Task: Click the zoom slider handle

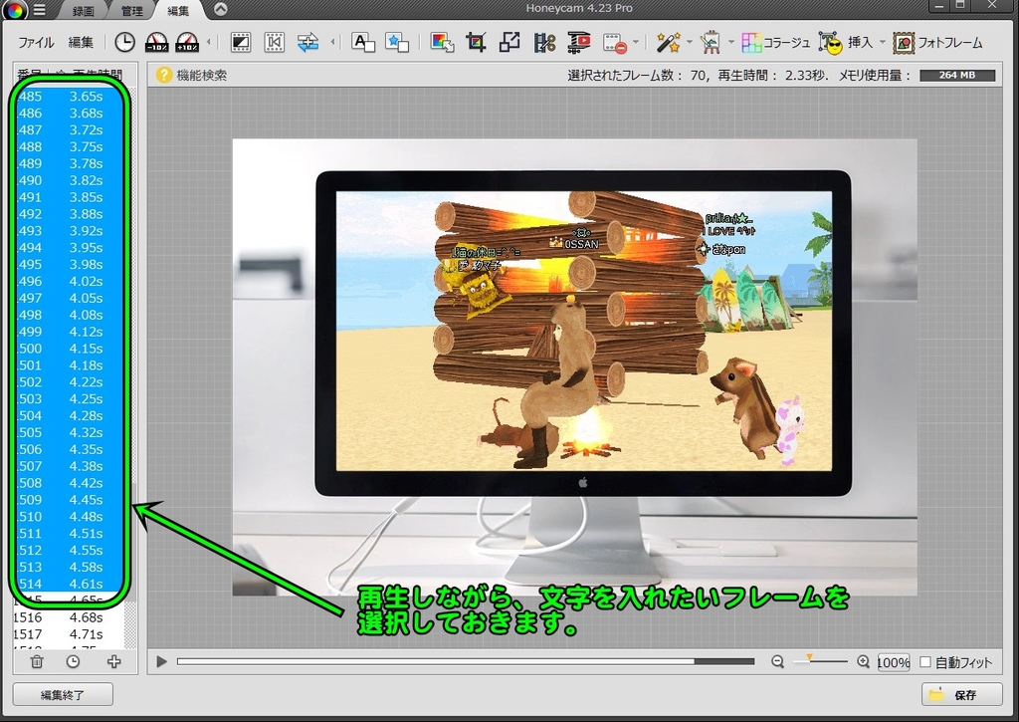Action: click(x=809, y=659)
